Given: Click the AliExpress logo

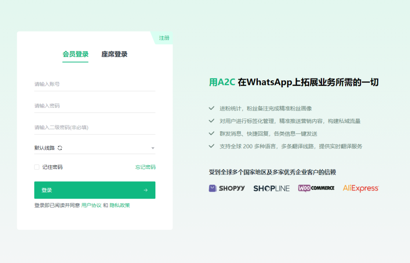Looking at the screenshot, I should tap(360, 188).
